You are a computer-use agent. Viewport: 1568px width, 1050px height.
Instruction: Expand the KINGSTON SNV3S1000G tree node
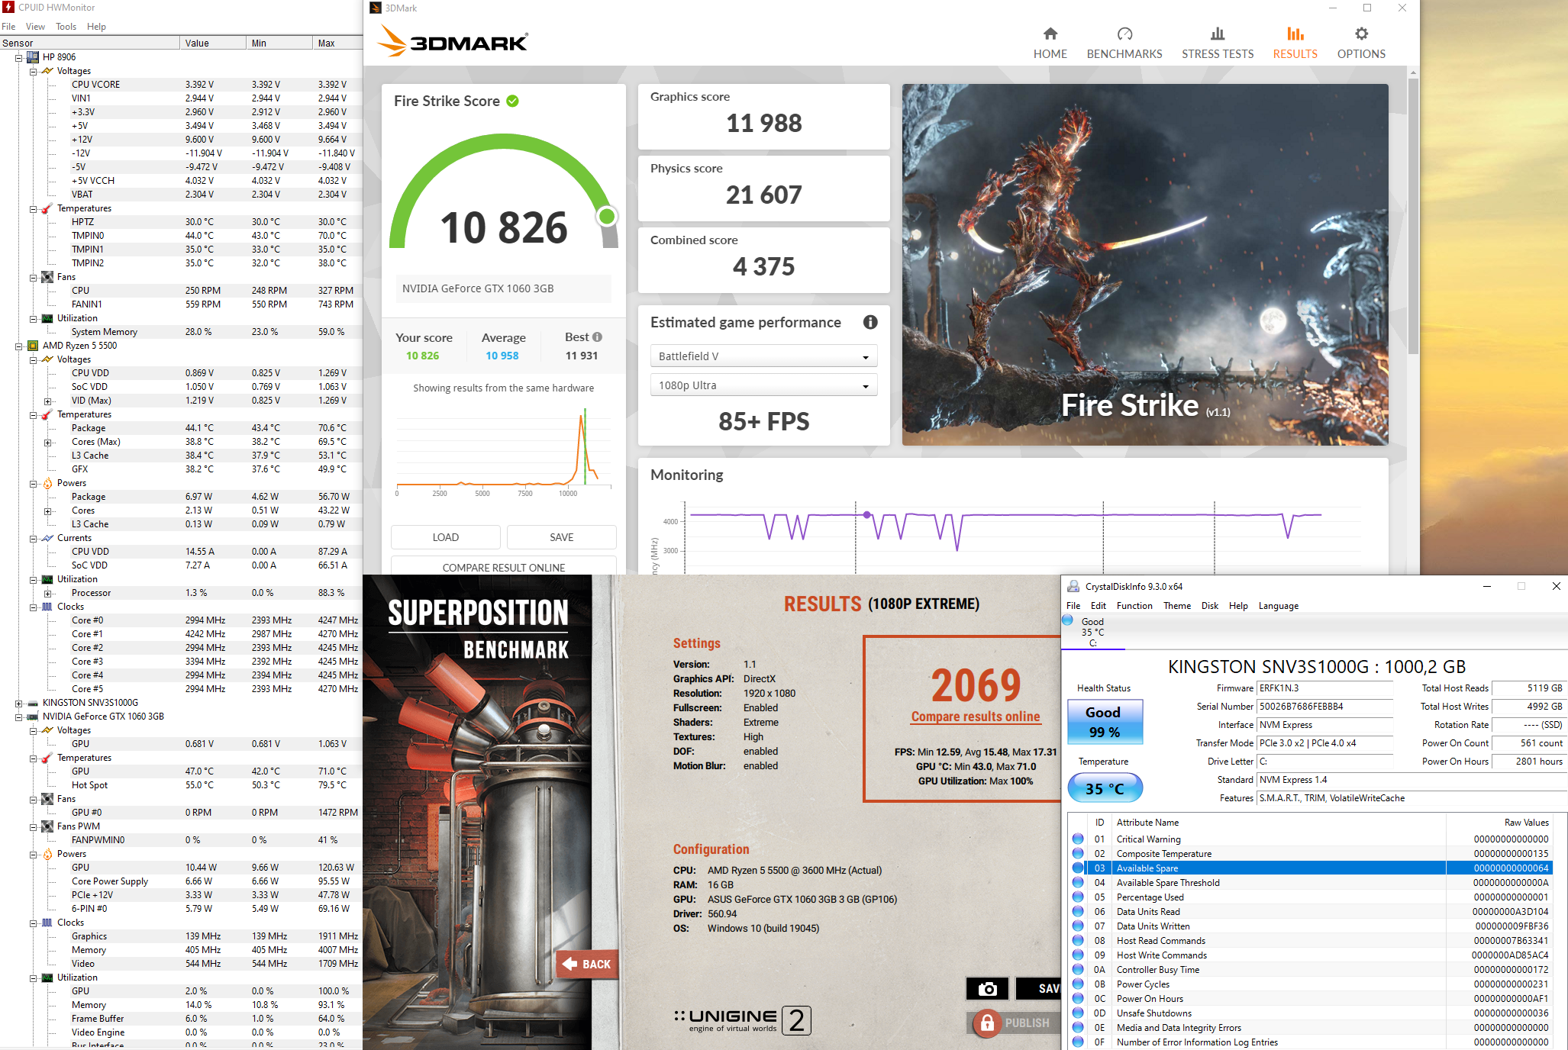pos(19,703)
